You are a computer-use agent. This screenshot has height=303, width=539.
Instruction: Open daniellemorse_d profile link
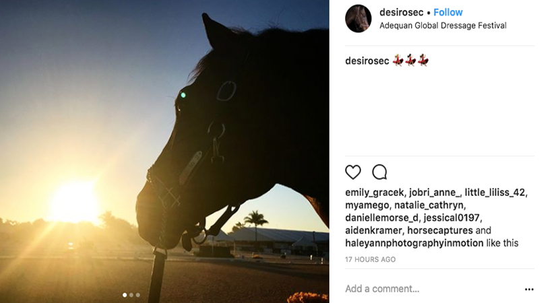(386, 217)
